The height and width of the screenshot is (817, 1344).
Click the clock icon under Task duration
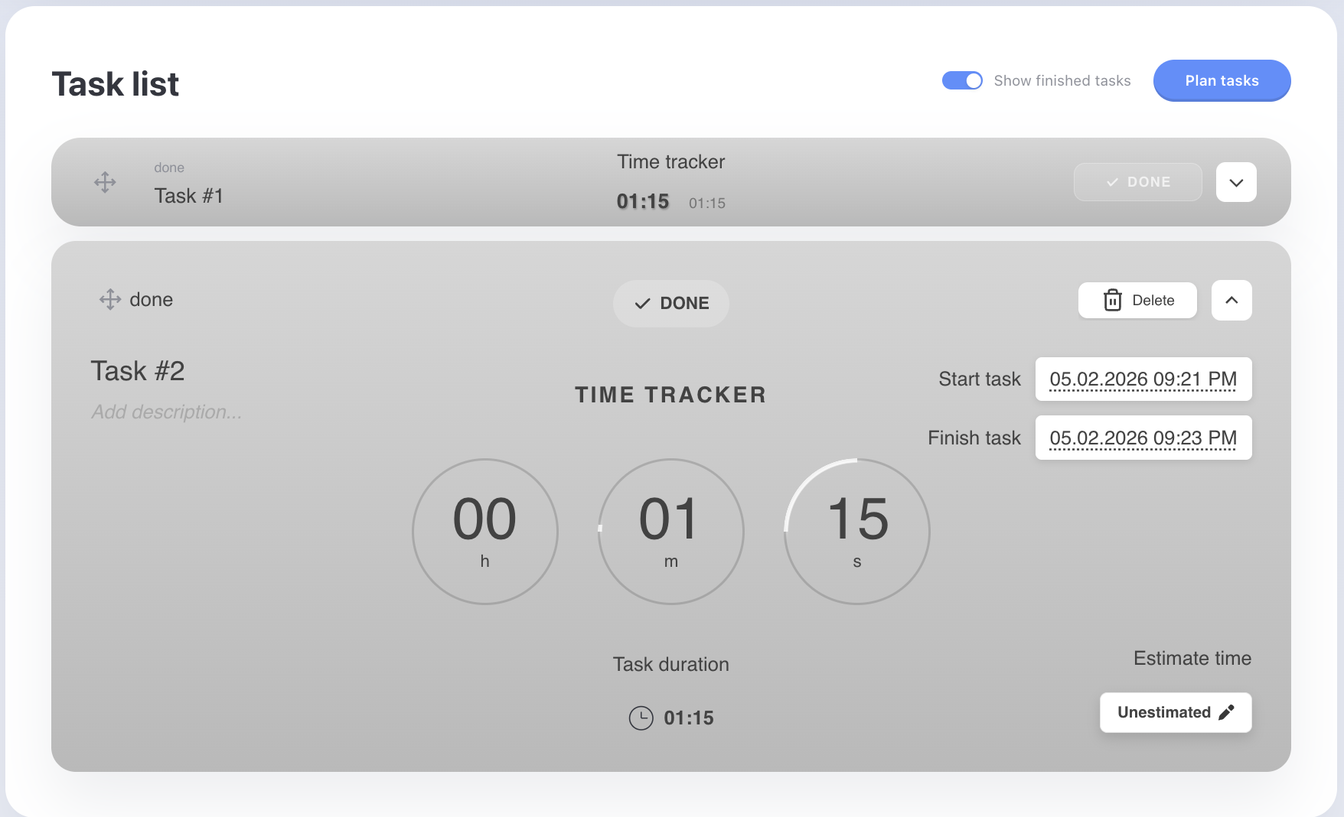(x=641, y=718)
